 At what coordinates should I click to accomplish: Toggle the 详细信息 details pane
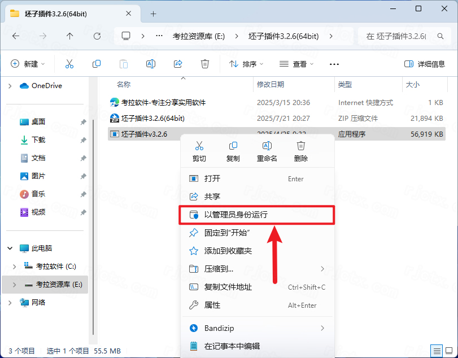(425, 64)
